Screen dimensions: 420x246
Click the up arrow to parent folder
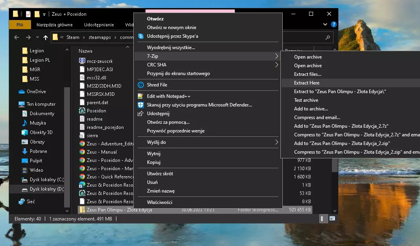point(46,37)
